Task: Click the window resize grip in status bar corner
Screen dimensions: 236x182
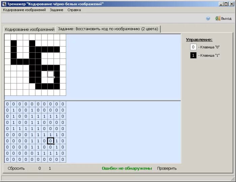Action: point(233,179)
